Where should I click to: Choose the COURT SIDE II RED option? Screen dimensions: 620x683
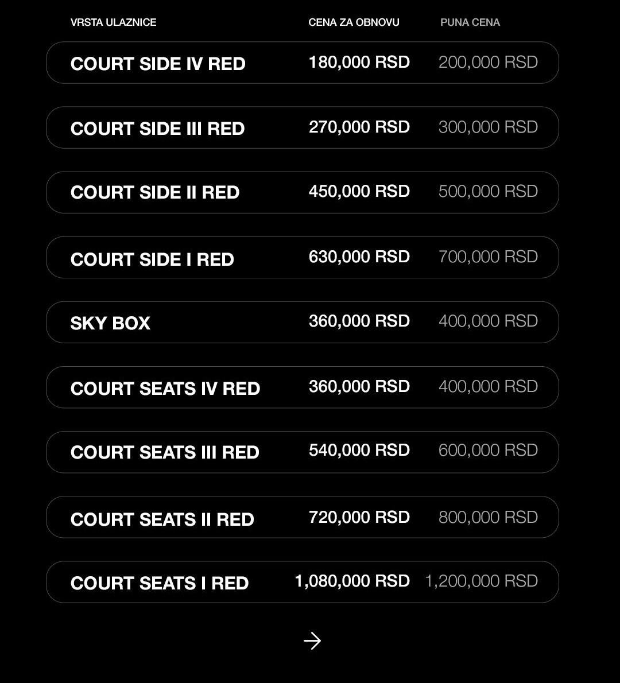[x=303, y=192]
